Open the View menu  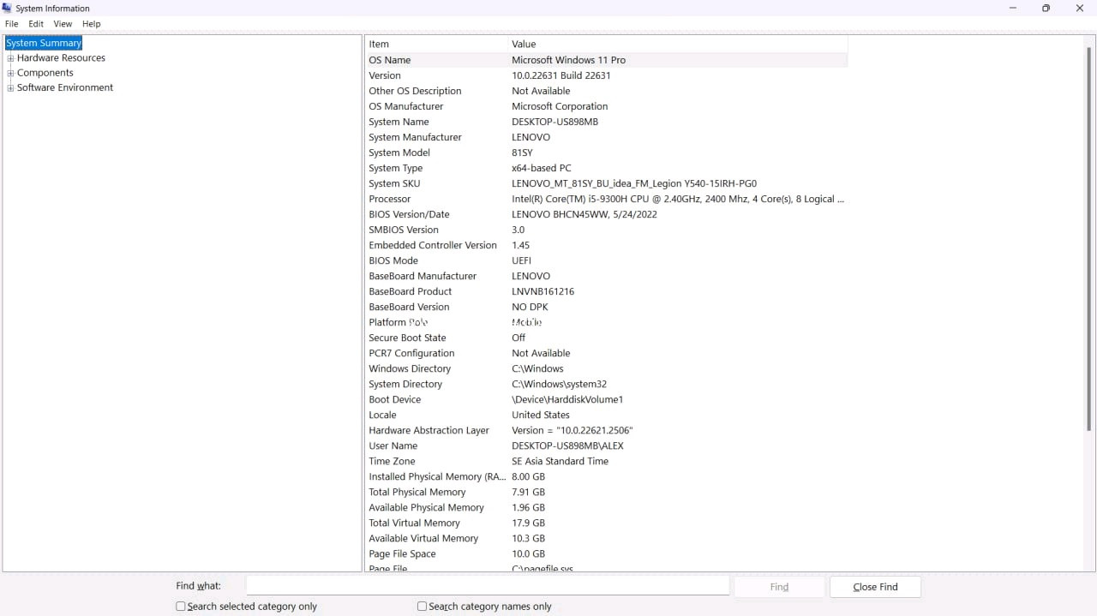[x=63, y=24]
